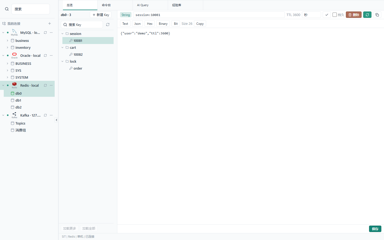Open more options for Oracle connection
This screenshot has height=240, width=384.
point(51,55)
